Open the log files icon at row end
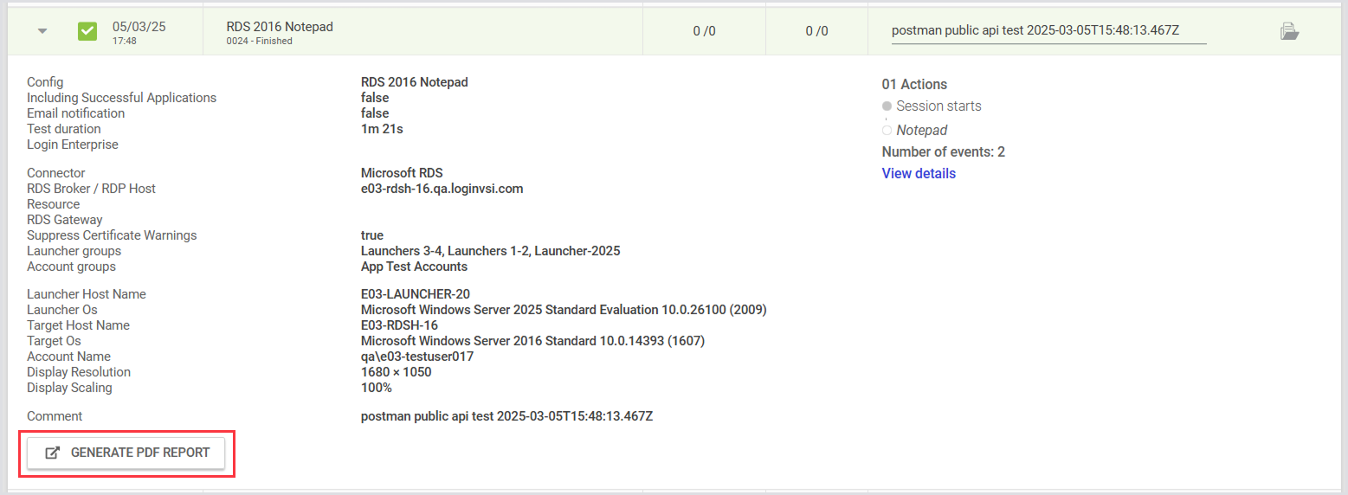 1289,32
